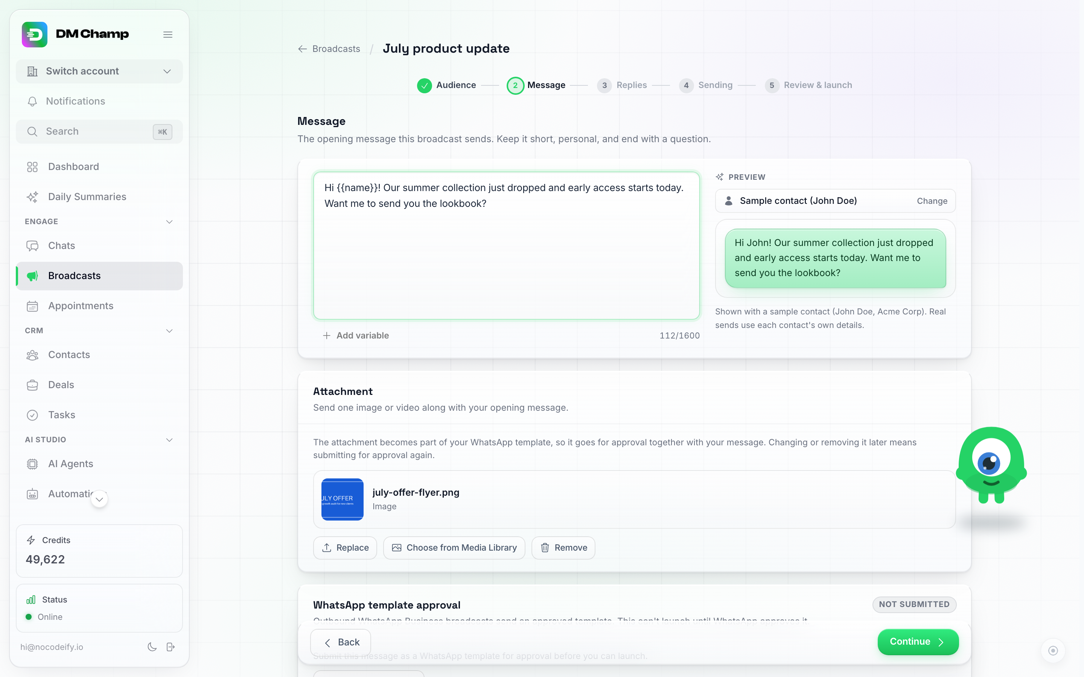Click the sidebar Search field
Screen dimensions: 1084x677
click(x=99, y=132)
